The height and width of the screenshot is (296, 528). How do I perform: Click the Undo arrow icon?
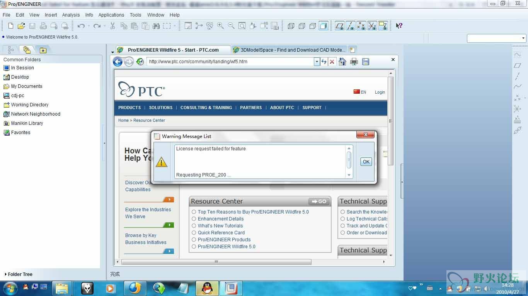tap(81, 26)
